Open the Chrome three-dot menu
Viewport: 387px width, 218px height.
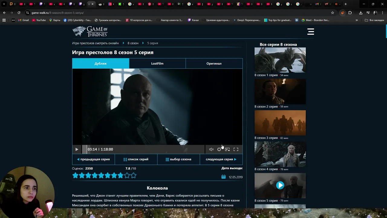(382, 13)
